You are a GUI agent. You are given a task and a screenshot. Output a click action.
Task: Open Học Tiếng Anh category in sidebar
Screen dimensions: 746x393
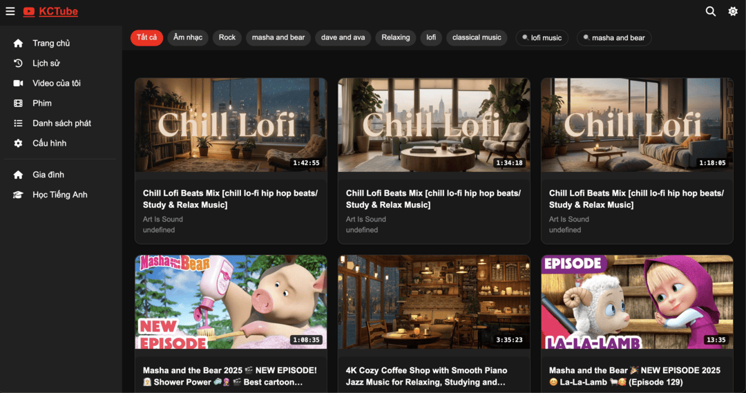pyautogui.click(x=60, y=195)
